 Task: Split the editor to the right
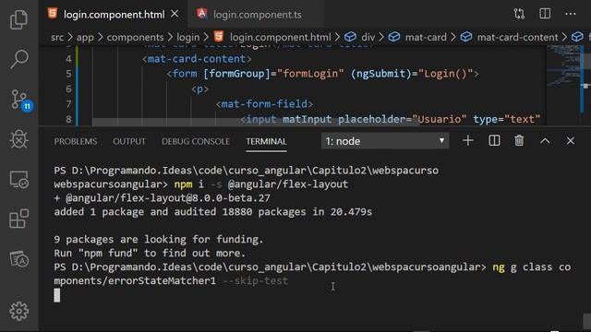pos(545,14)
